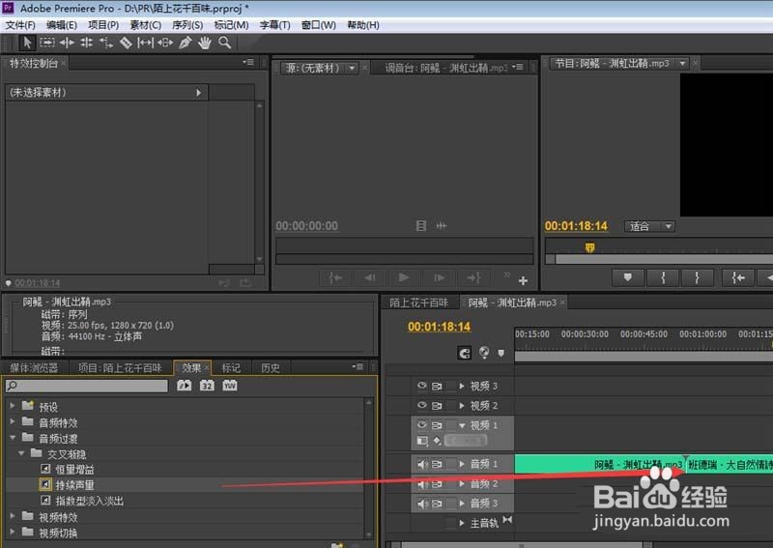Open the 序列(S) menu

click(x=187, y=25)
